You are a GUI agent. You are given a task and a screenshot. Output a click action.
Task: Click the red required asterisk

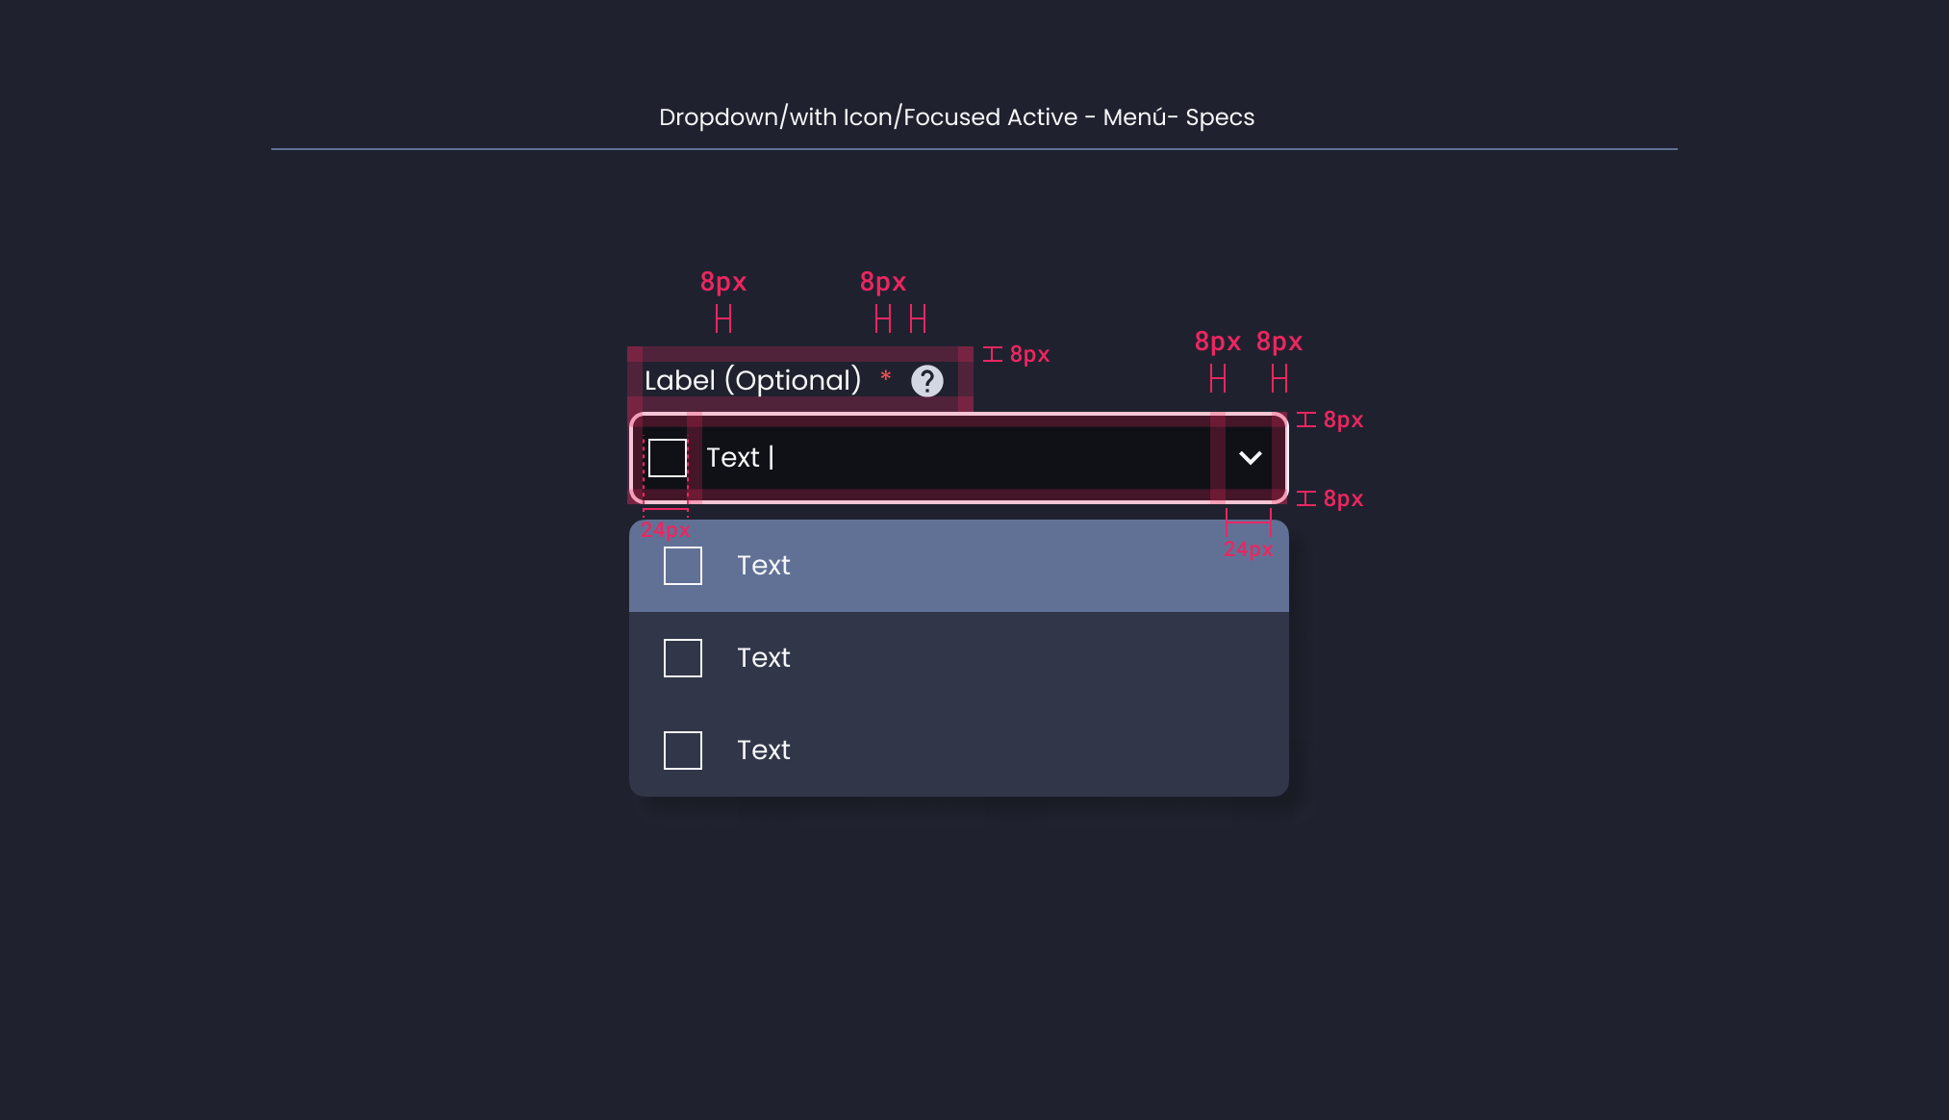coord(886,376)
